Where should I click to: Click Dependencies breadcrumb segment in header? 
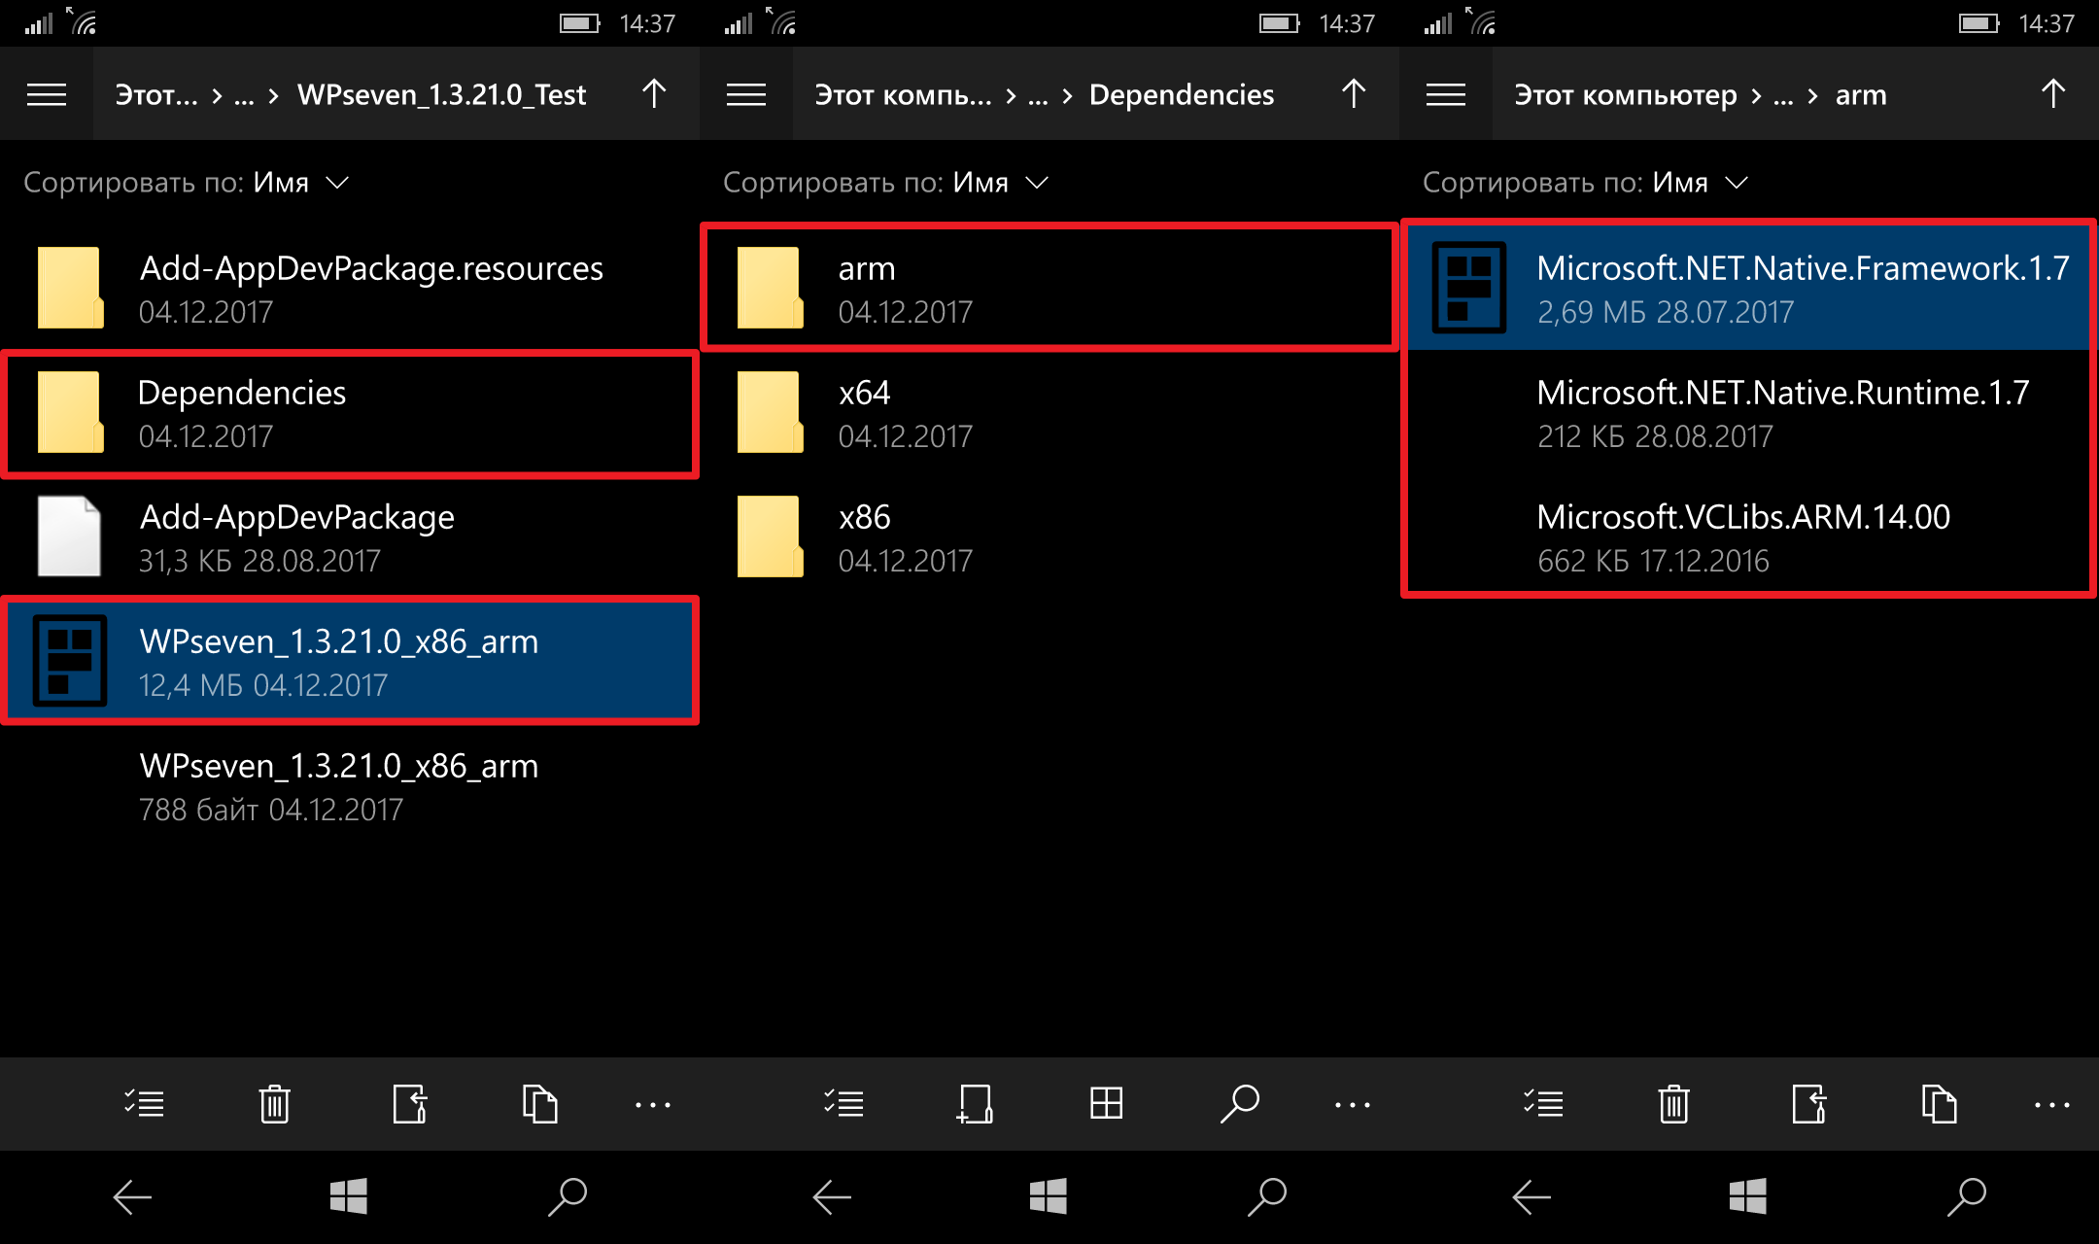coord(1182,94)
